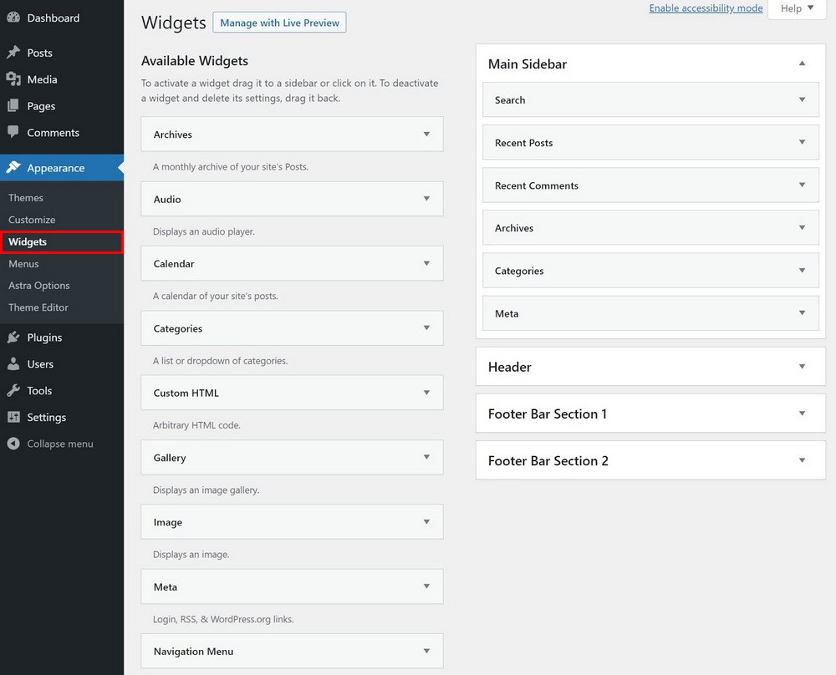Expand Archives arrow in Main Sidebar

(x=802, y=227)
